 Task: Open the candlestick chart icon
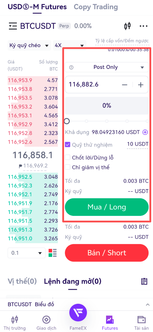(127, 26)
